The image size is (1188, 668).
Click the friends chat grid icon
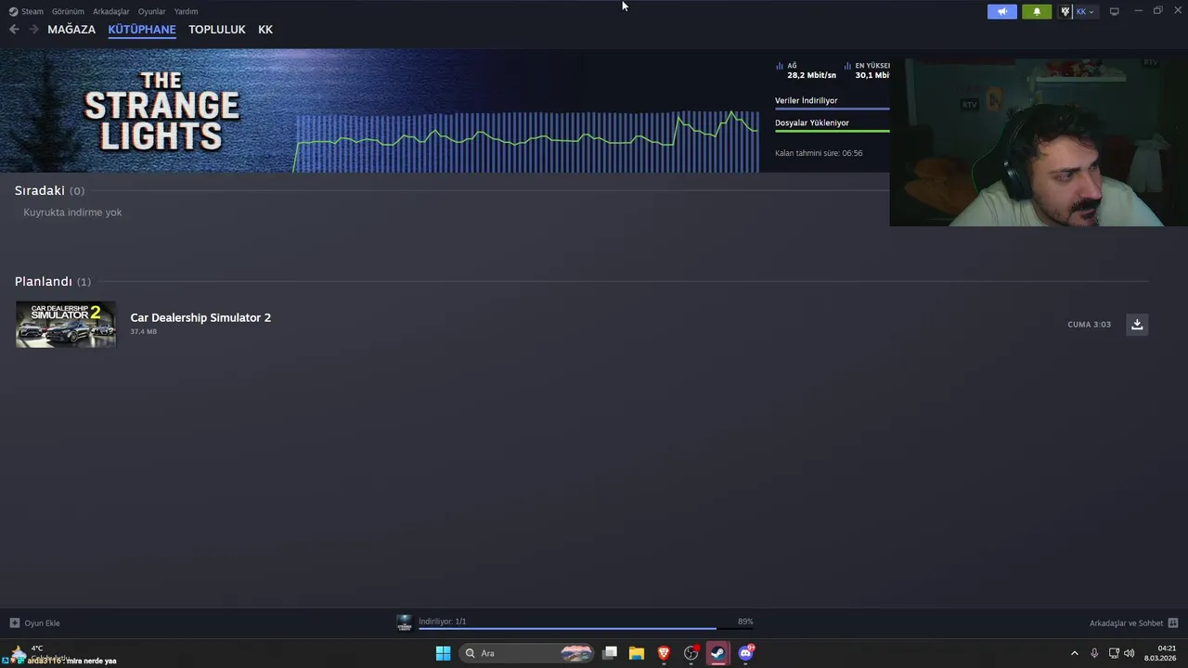(x=1173, y=623)
